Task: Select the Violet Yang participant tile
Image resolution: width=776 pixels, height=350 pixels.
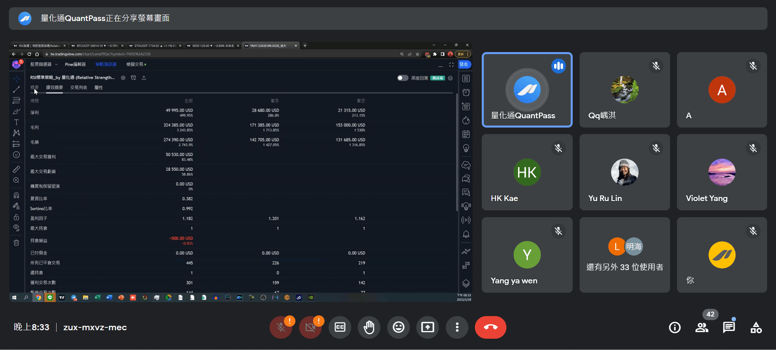Action: point(722,172)
